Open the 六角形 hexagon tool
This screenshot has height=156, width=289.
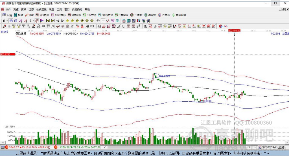[x=164, y=15]
